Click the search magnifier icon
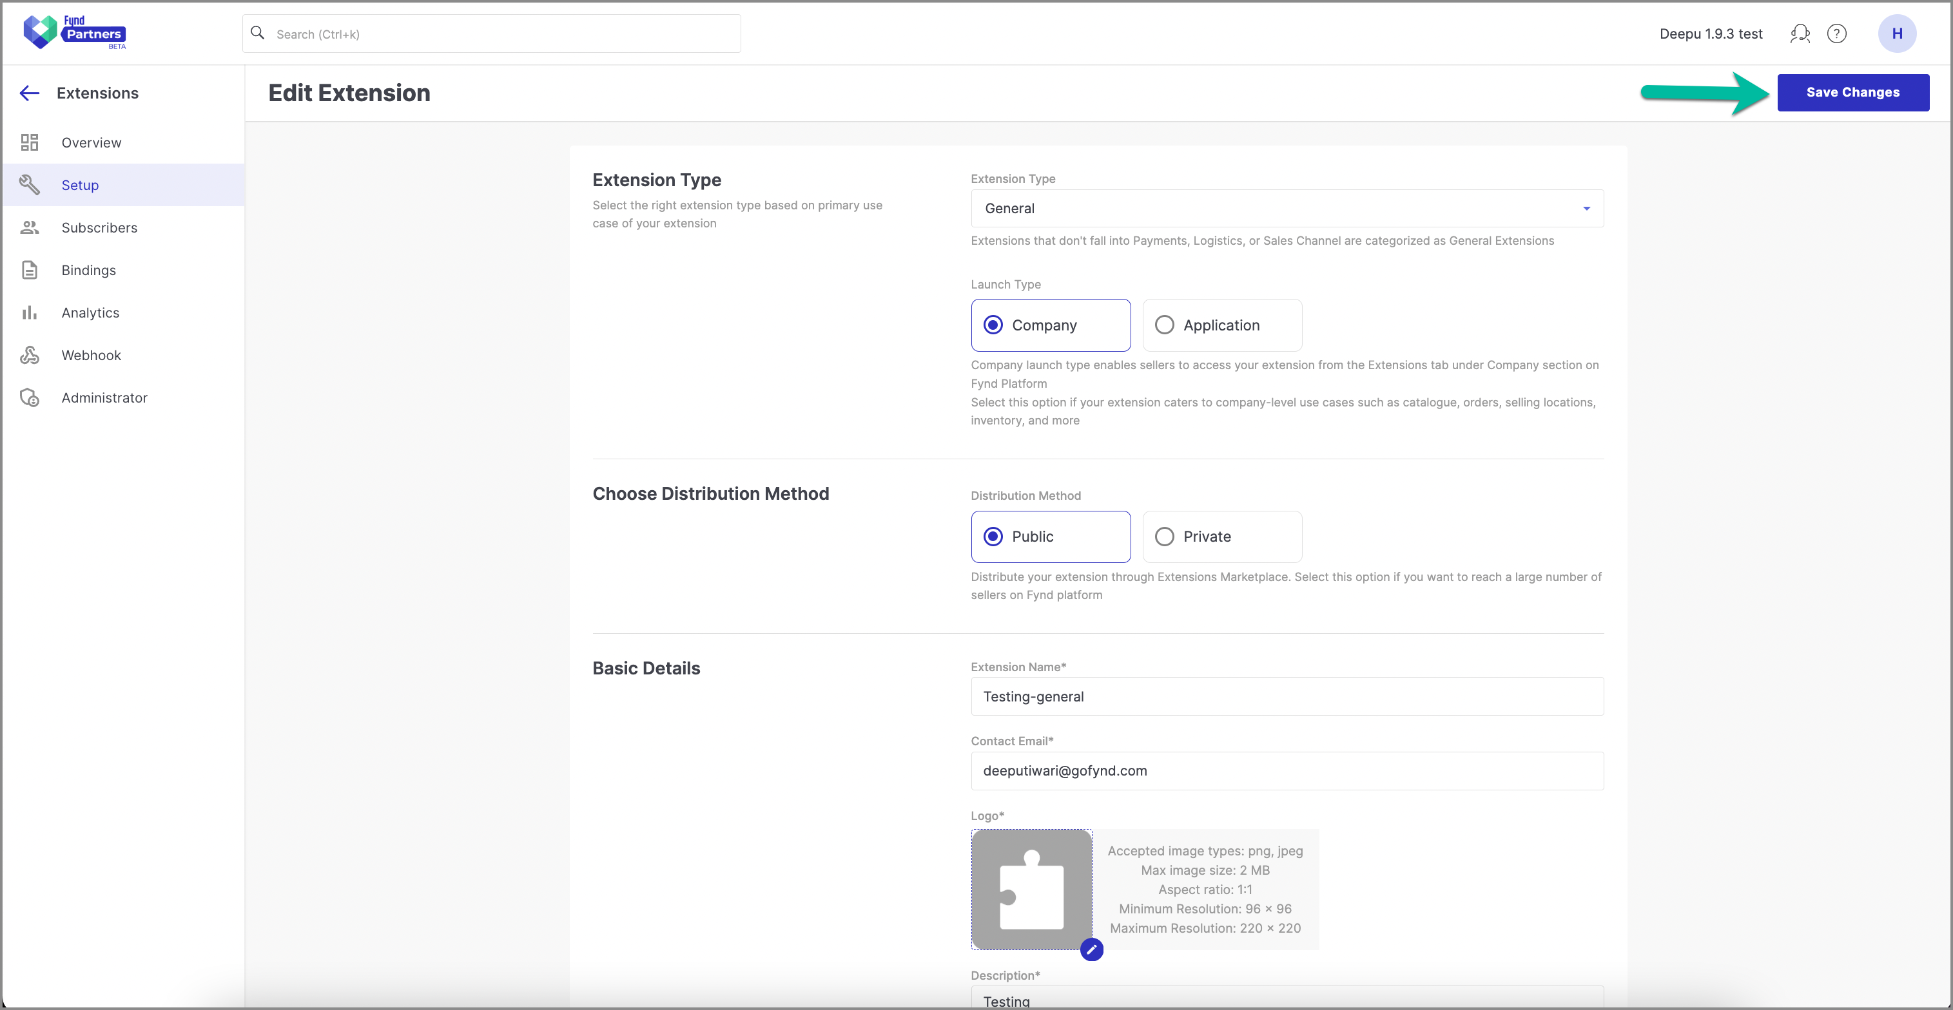This screenshot has width=1953, height=1010. [258, 33]
